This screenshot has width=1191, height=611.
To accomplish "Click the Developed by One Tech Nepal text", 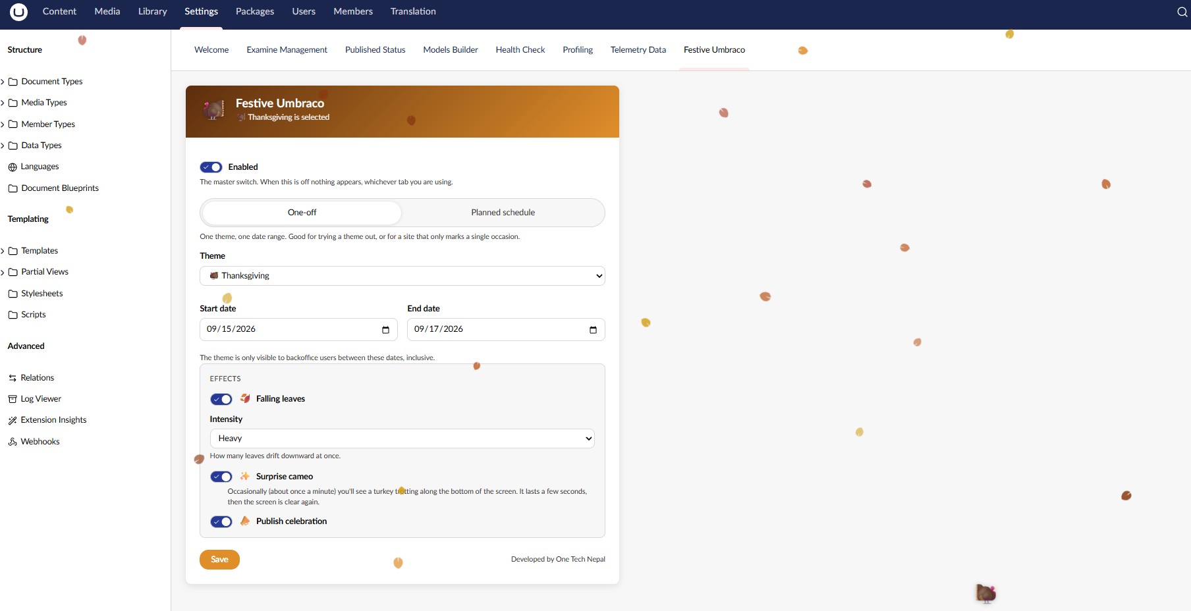I will (x=558, y=560).
